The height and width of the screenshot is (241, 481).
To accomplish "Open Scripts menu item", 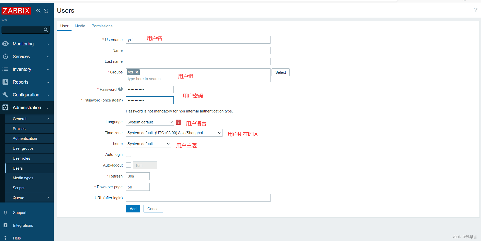I will click(x=29, y=188).
